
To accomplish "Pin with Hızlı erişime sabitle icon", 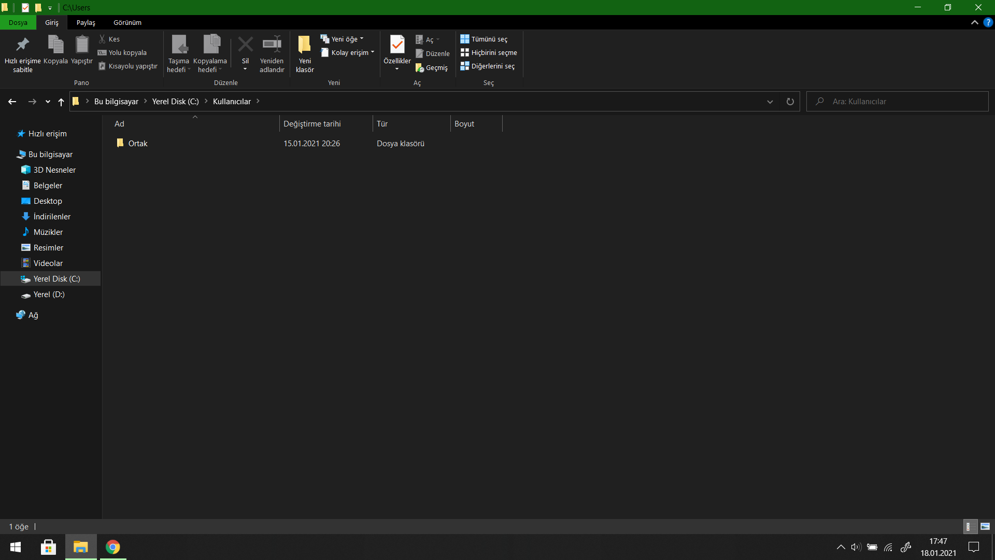I will (x=22, y=45).
